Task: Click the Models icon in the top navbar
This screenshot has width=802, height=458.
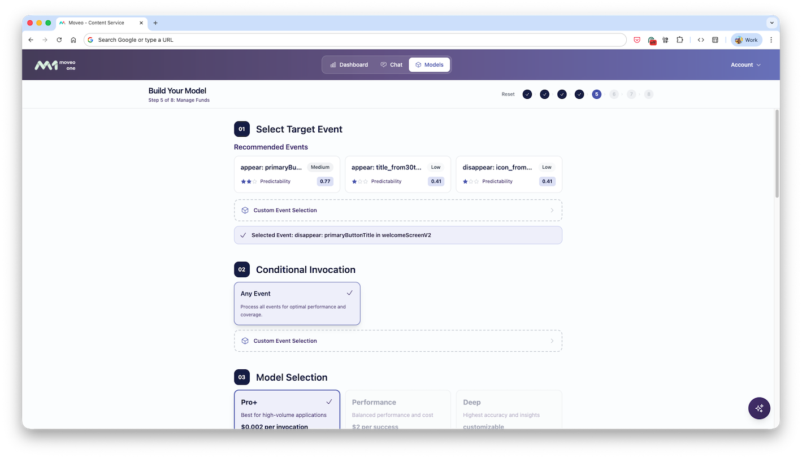Action: click(418, 64)
